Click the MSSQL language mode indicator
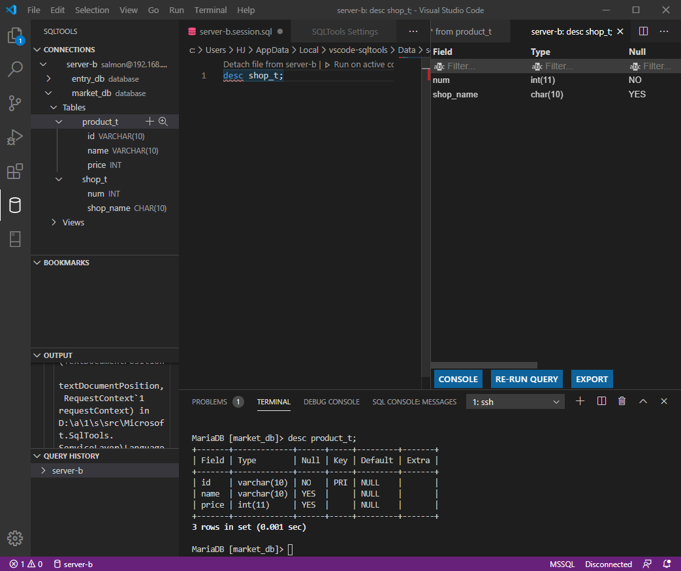 (562, 564)
